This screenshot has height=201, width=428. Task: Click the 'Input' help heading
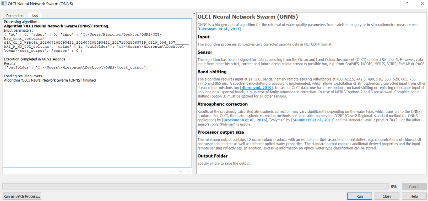pyautogui.click(x=203, y=37)
